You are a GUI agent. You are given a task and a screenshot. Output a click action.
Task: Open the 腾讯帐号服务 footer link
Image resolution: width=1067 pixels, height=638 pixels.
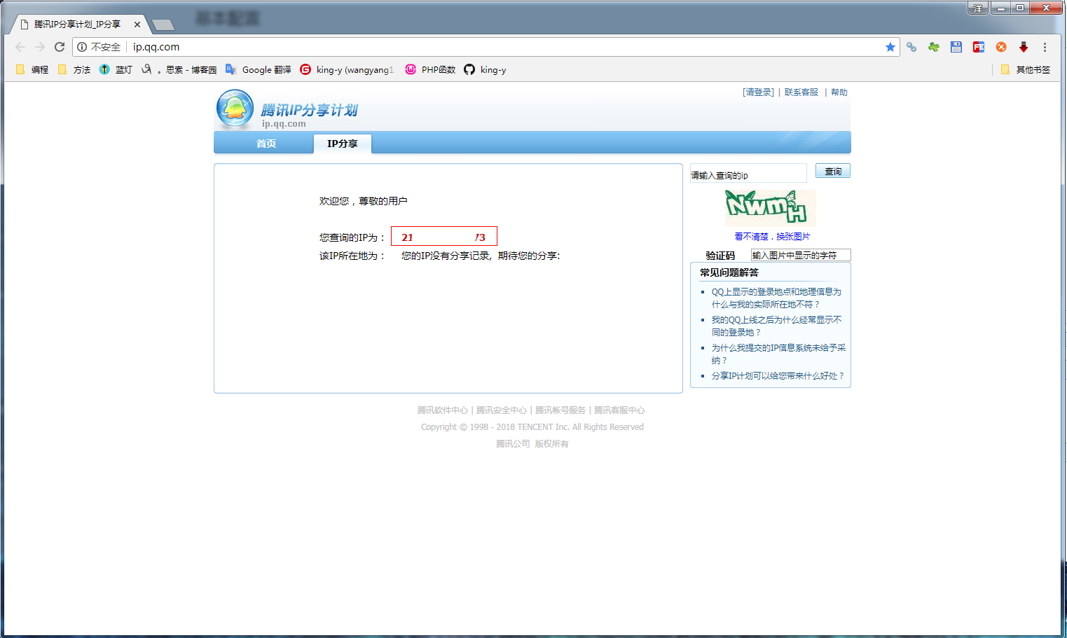tap(560, 410)
